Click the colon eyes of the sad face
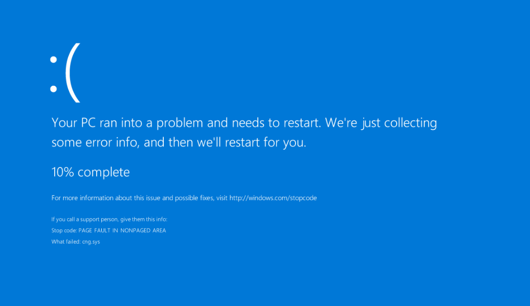This screenshot has height=306, width=530. [x=53, y=75]
